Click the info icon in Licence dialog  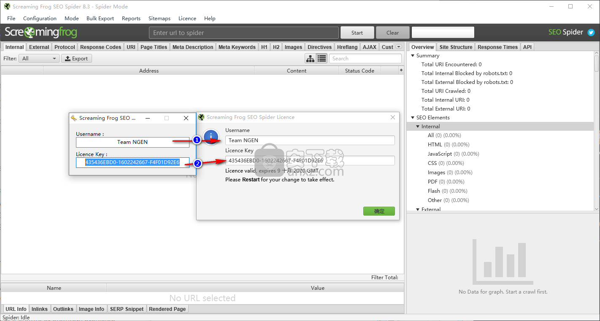click(x=211, y=137)
